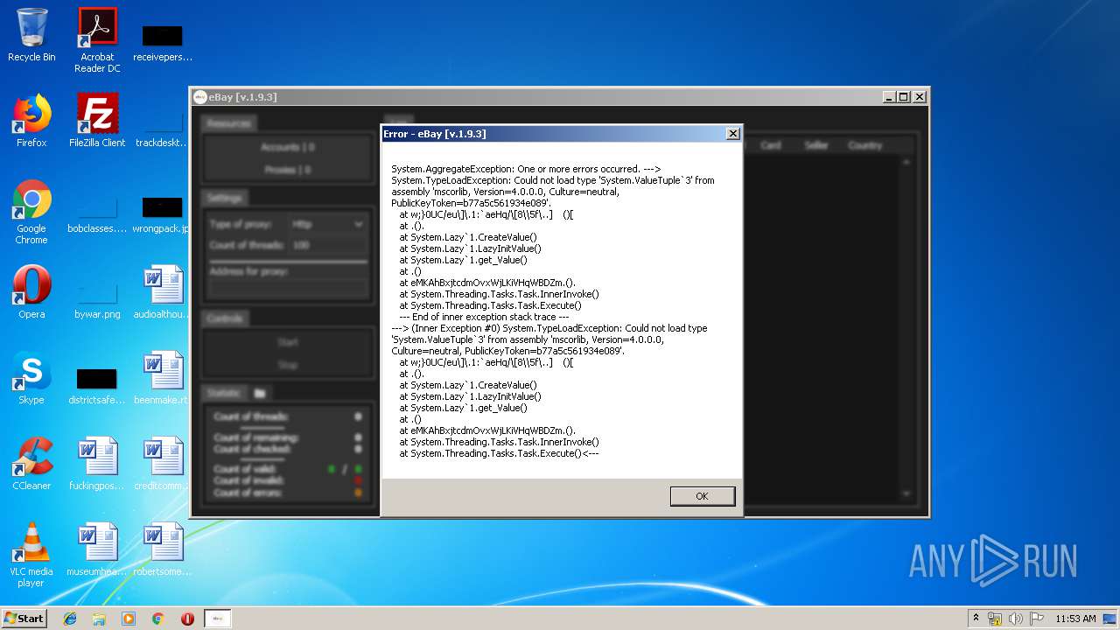Open the Type of proxy dropdown showing Http
This screenshot has width=1120, height=630.
327,224
